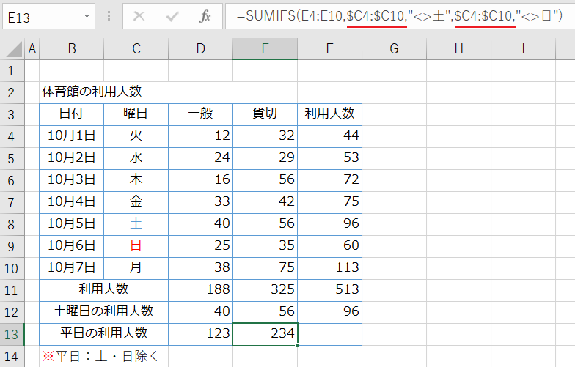Select column I header
The image size is (575, 367).
(x=524, y=48)
